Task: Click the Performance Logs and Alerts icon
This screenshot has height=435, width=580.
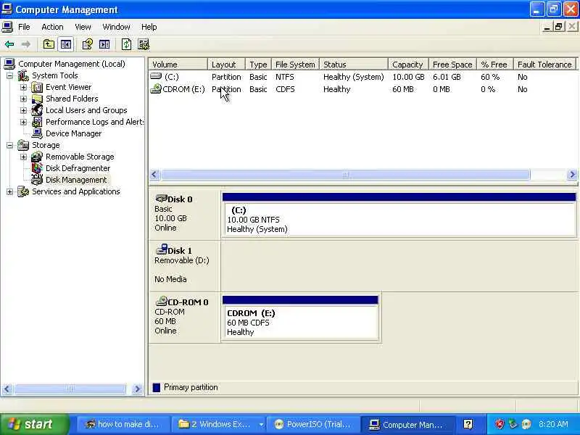Action: pos(37,122)
